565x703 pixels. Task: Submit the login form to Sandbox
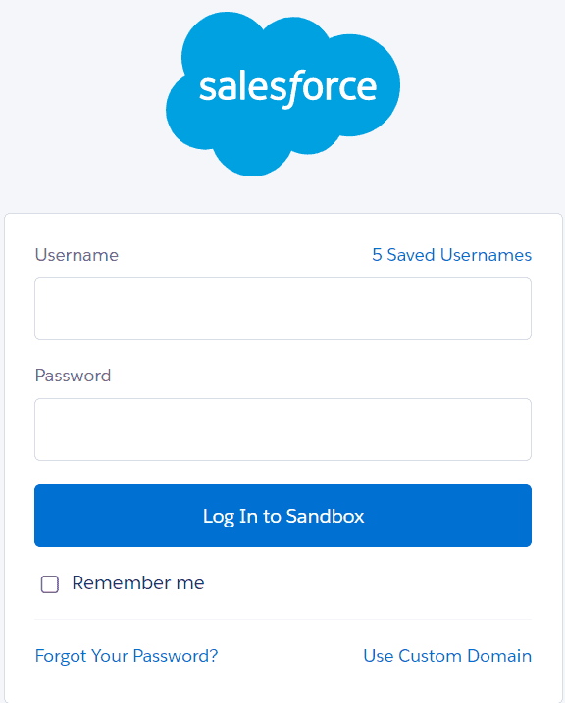(282, 516)
